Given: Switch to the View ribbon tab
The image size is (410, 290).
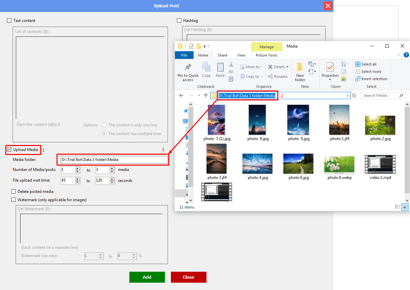Looking at the screenshot, I should (241, 55).
